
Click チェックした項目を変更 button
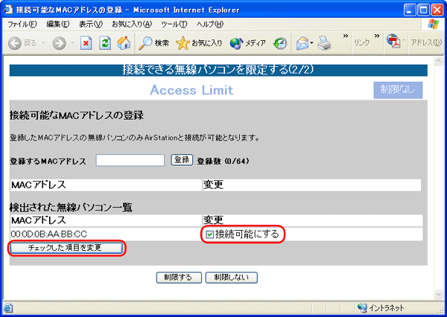pyautogui.click(x=66, y=248)
